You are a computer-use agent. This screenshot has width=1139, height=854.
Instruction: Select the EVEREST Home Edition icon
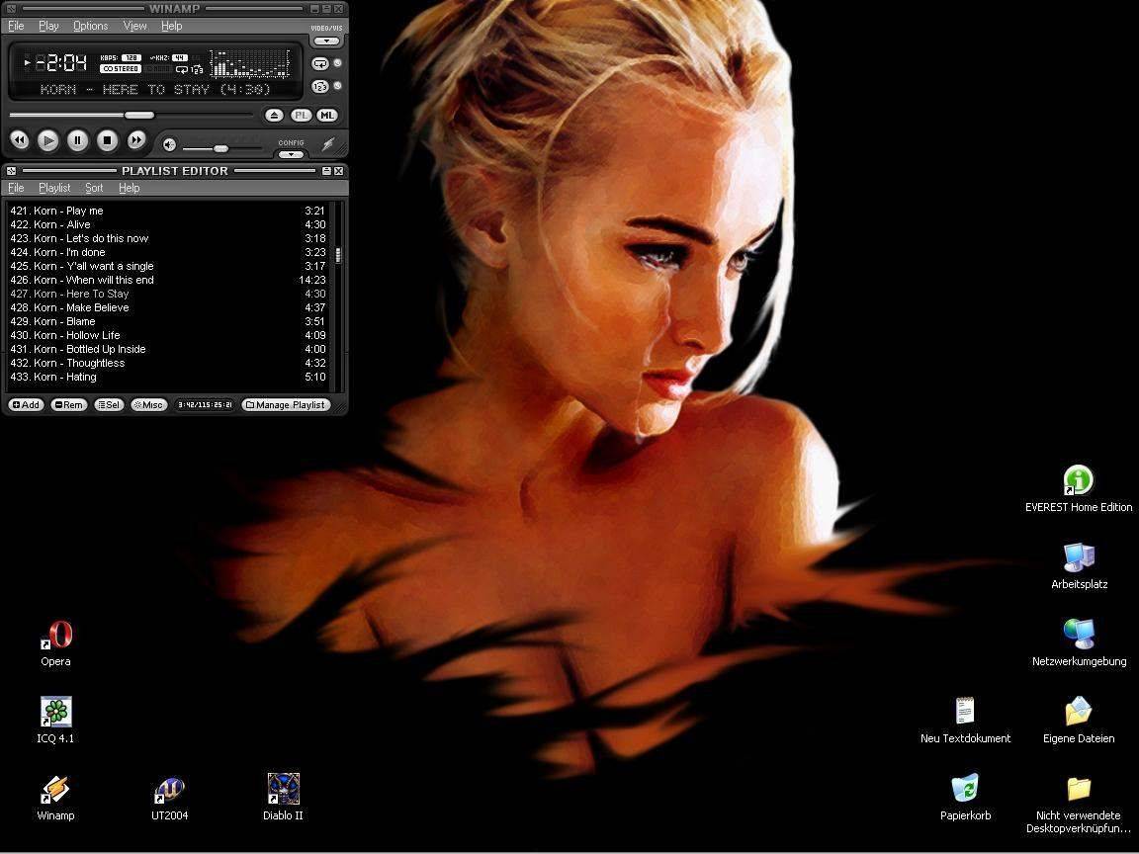click(x=1079, y=480)
